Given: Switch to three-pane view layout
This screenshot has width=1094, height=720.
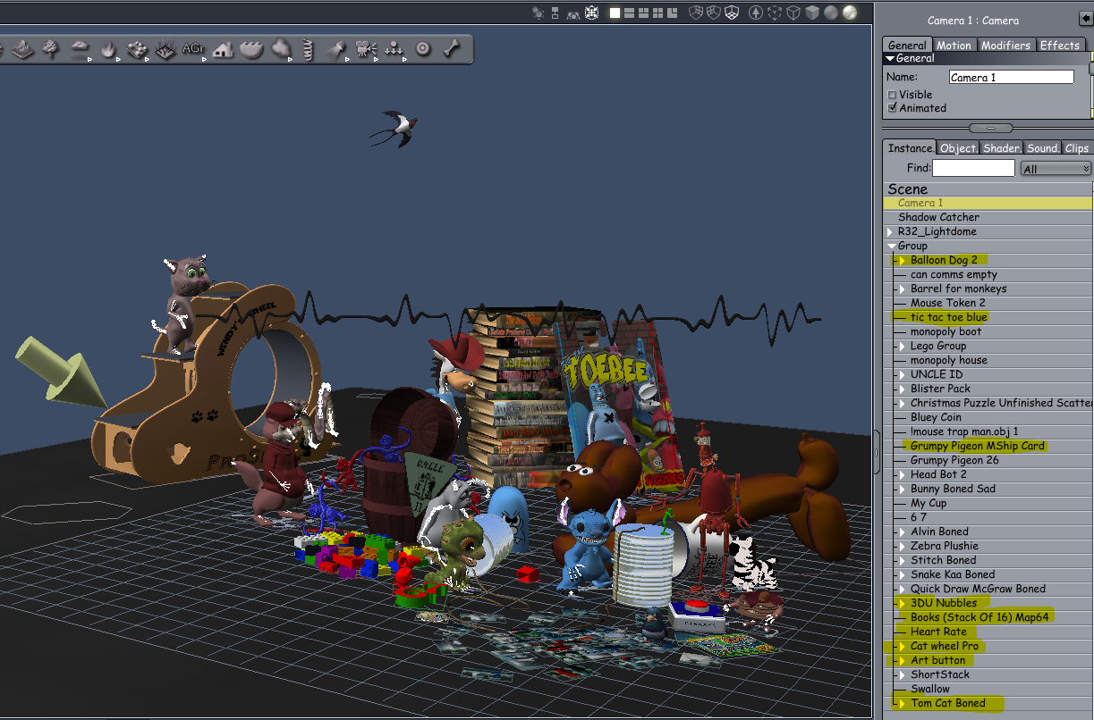Looking at the screenshot, I should (x=644, y=13).
